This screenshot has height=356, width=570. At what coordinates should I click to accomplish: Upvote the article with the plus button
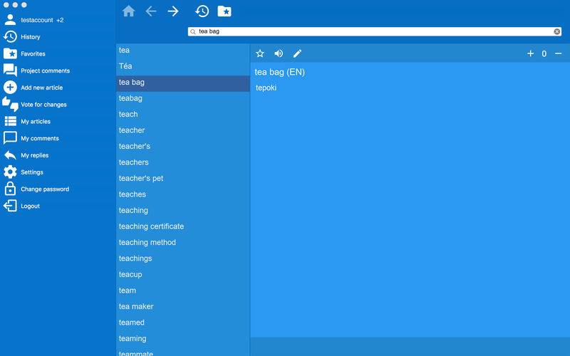(x=530, y=53)
